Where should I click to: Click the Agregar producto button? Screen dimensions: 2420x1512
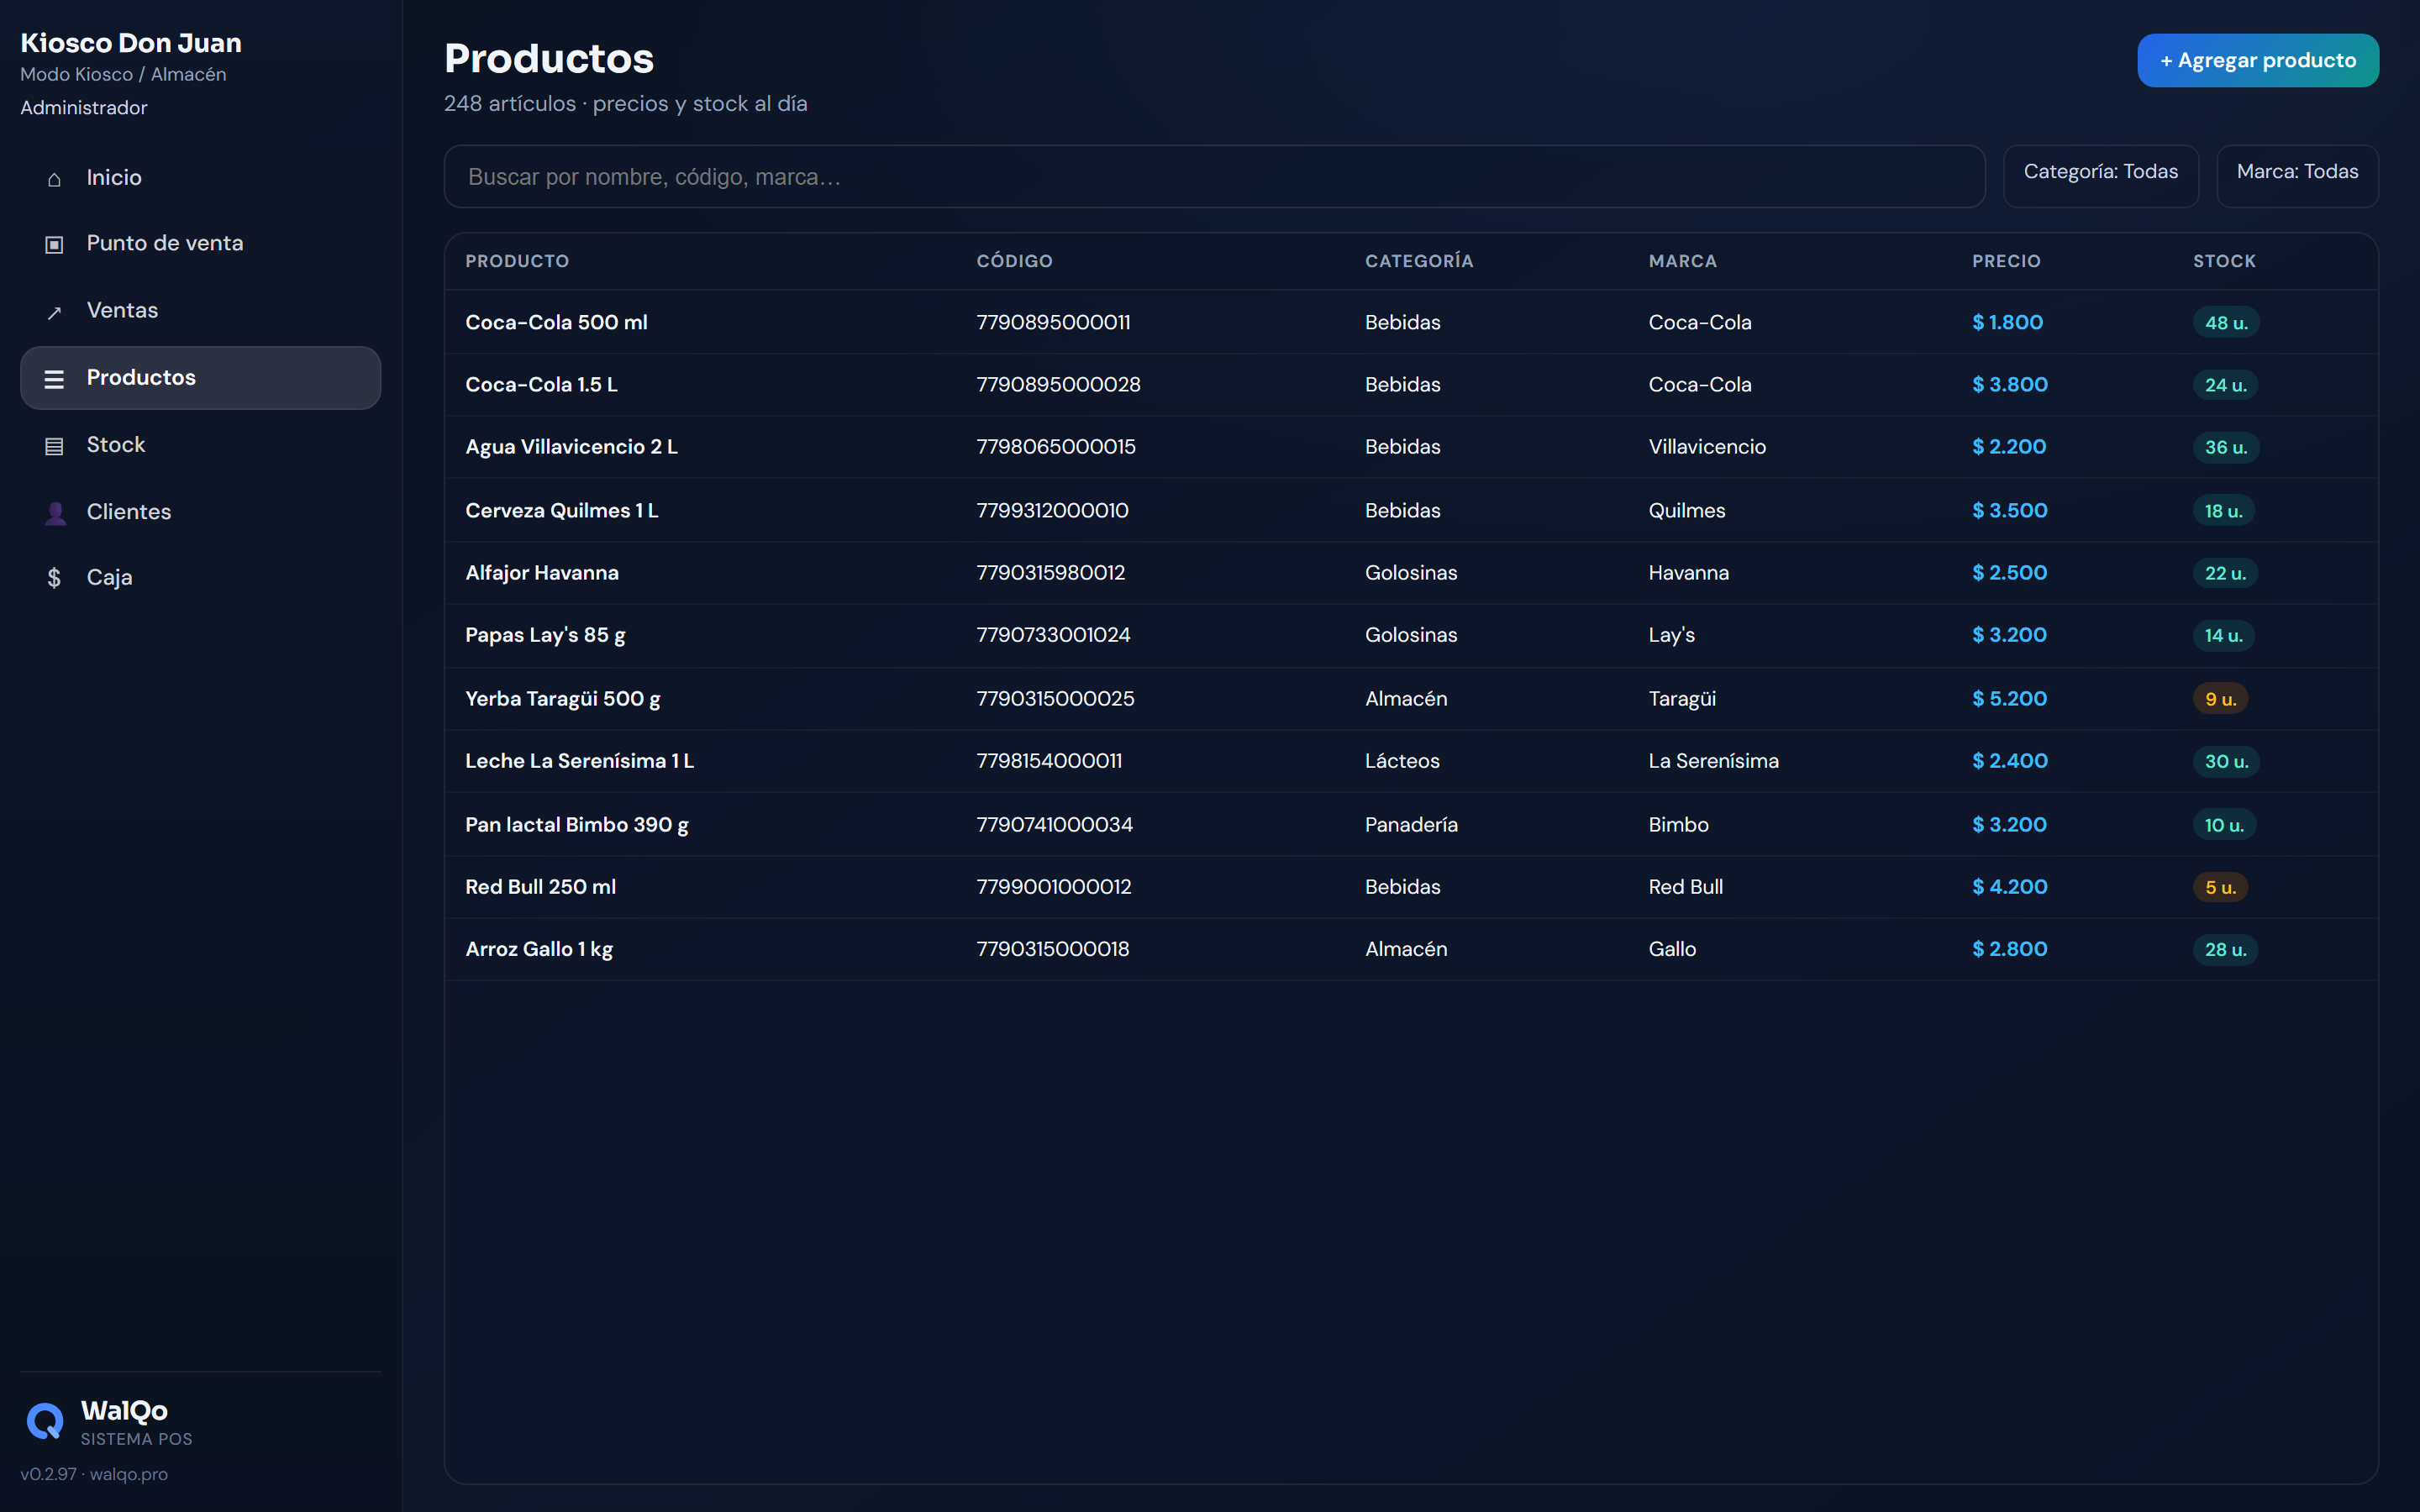[2258, 60]
